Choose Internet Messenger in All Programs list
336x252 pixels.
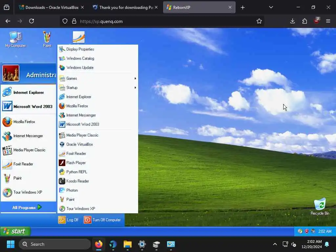coord(98,115)
